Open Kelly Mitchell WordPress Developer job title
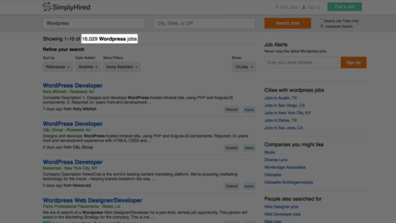 [x=72, y=85]
